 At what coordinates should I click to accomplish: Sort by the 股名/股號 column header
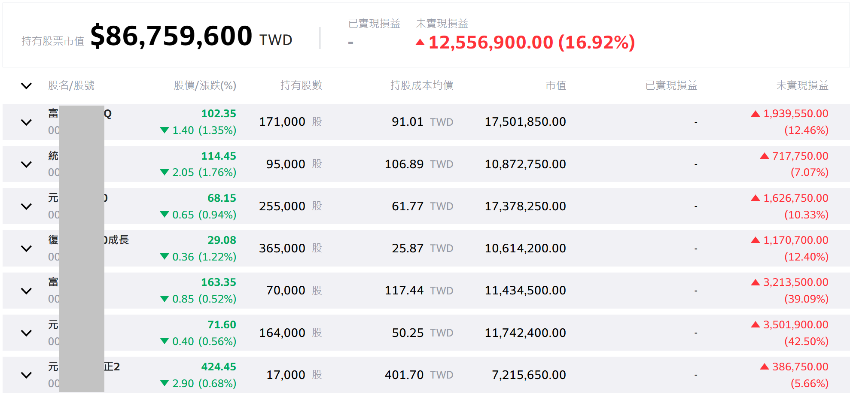tap(71, 85)
